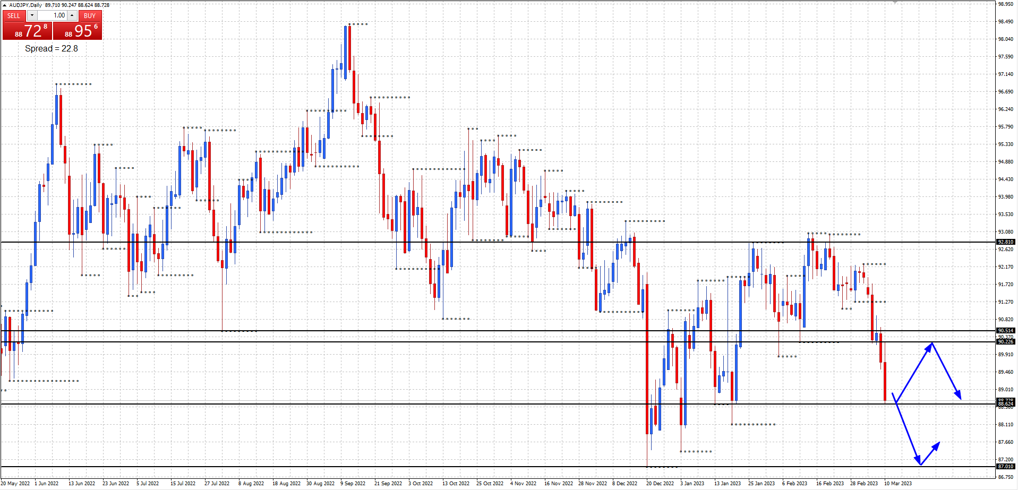Click the gray chart shift marker at top
This screenshot has height=490, width=1018.
coord(895,3)
